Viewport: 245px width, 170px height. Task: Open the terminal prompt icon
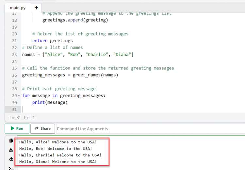click(11, 168)
